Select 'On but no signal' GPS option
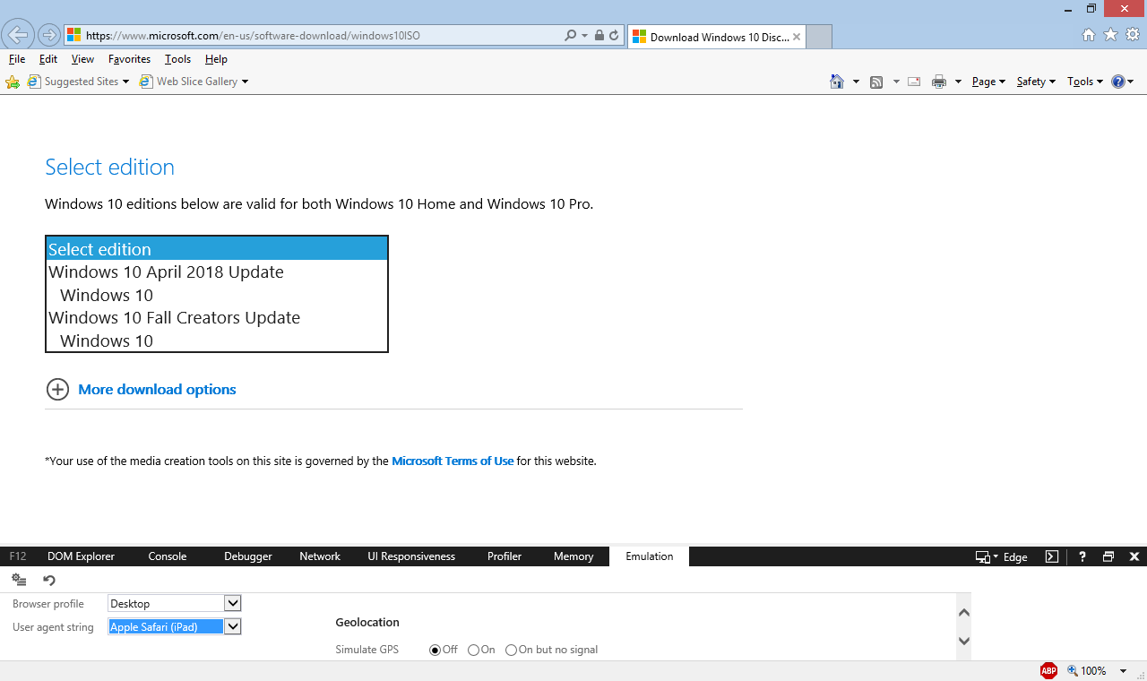Viewport: 1147px width, 681px height. pos(511,650)
